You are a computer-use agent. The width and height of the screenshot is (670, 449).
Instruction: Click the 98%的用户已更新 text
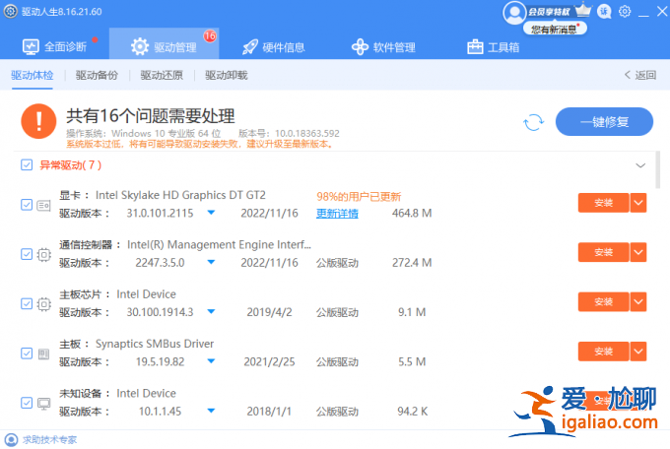(x=359, y=197)
